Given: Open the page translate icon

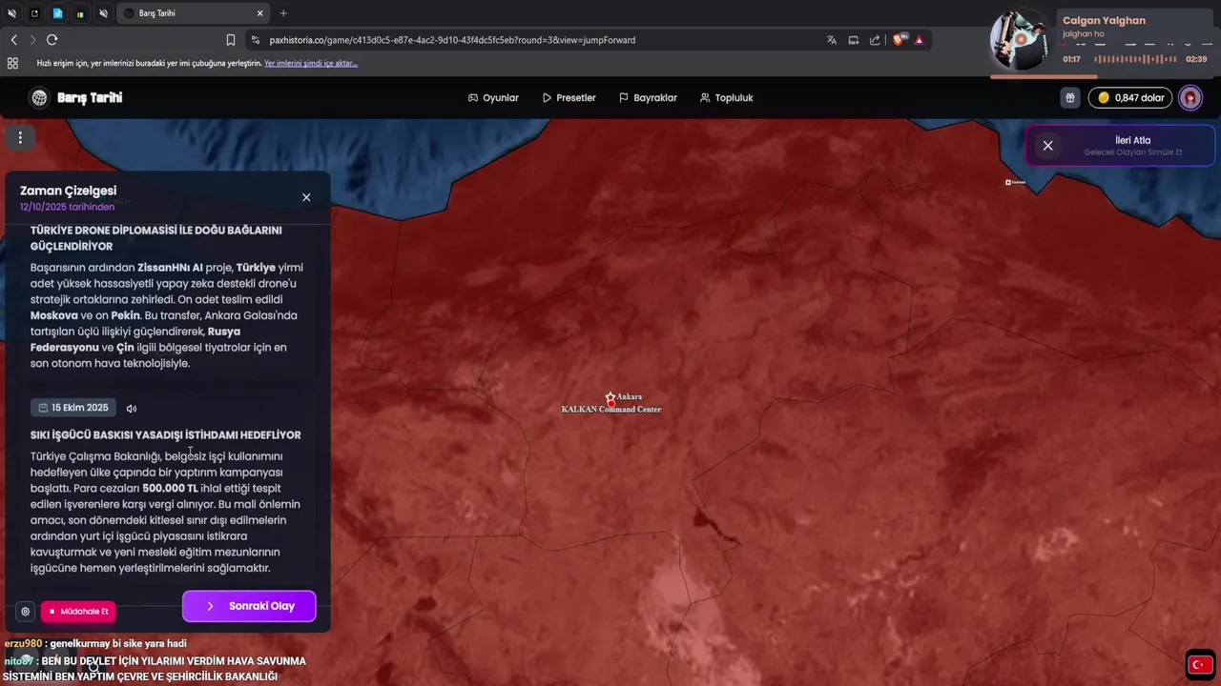Looking at the screenshot, I should coord(832,40).
